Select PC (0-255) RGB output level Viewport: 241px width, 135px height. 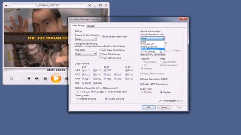pyautogui.click(x=93, y=91)
